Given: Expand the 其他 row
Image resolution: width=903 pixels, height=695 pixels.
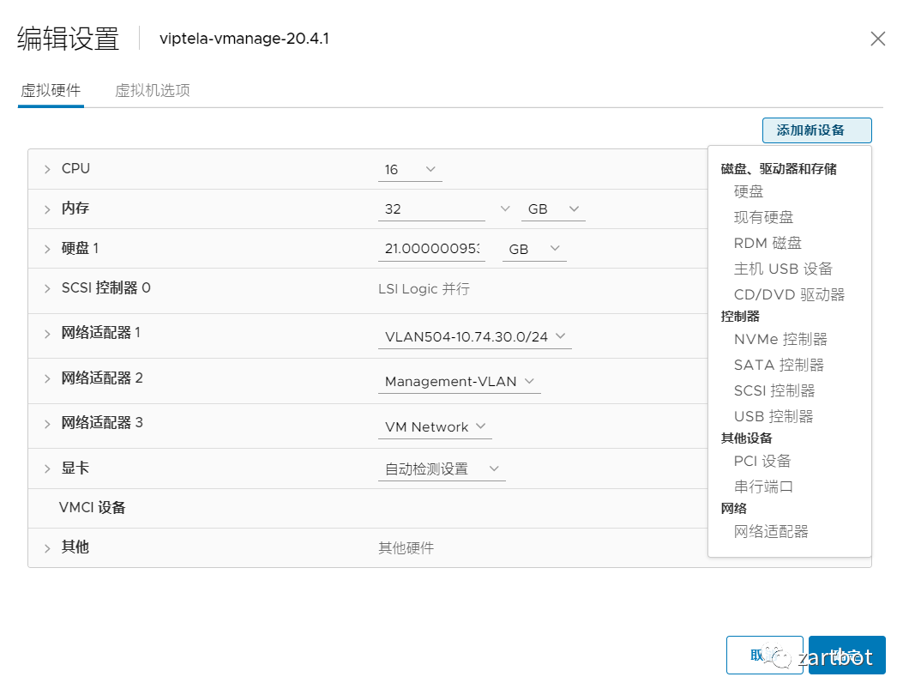Looking at the screenshot, I should [47, 548].
